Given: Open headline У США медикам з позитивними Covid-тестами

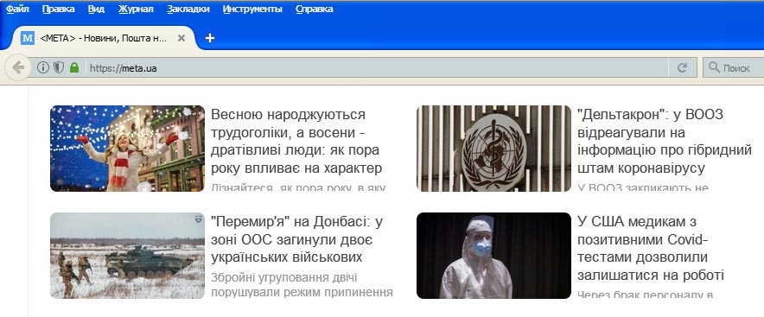Looking at the screenshot, I should pyautogui.click(x=651, y=249).
